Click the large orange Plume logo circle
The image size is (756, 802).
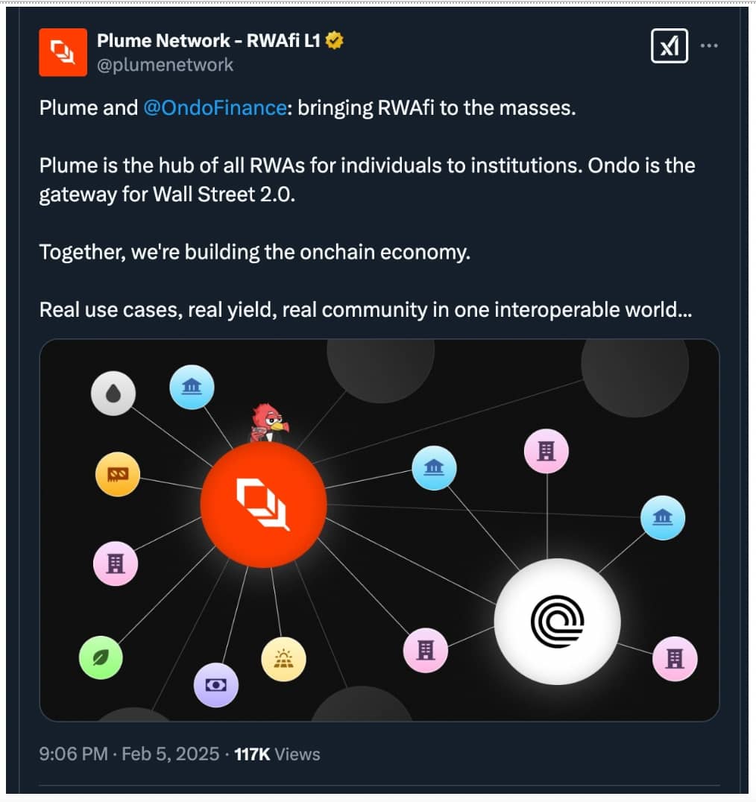[x=263, y=505]
